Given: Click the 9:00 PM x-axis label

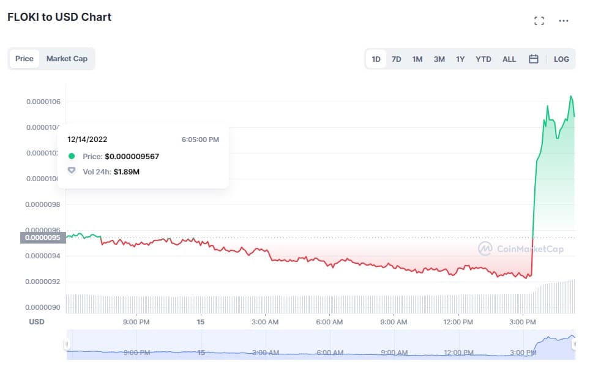Looking at the screenshot, I should (x=136, y=322).
